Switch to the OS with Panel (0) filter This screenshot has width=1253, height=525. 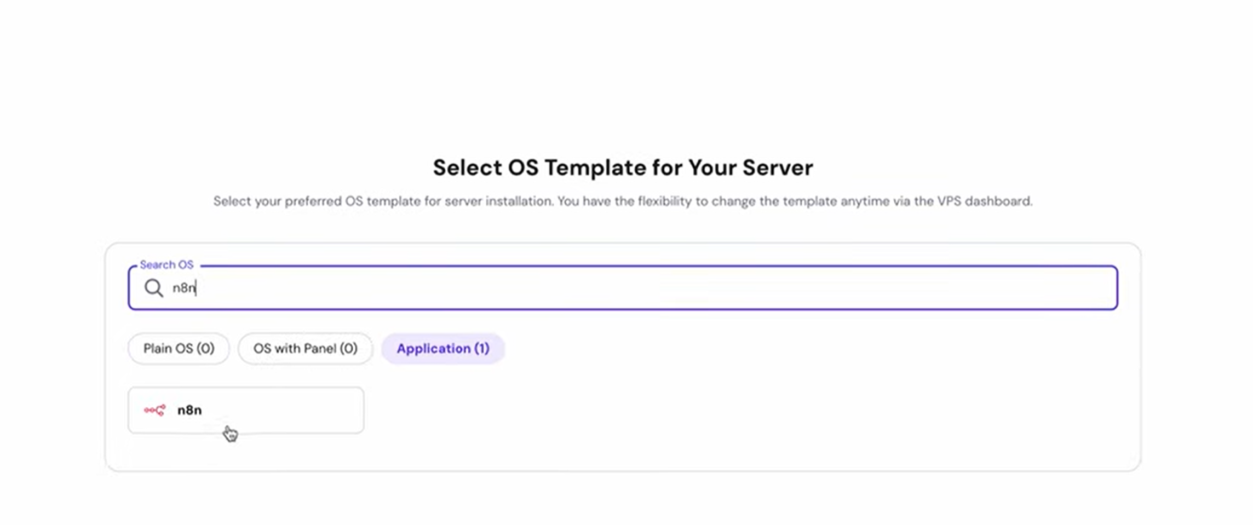point(305,349)
